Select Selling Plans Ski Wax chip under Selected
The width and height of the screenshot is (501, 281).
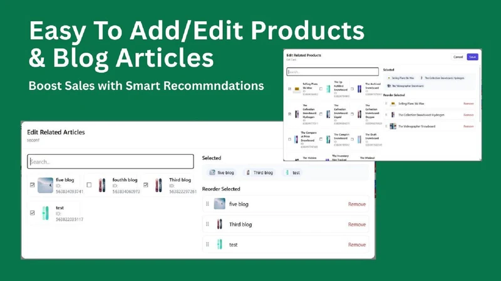(x=400, y=77)
